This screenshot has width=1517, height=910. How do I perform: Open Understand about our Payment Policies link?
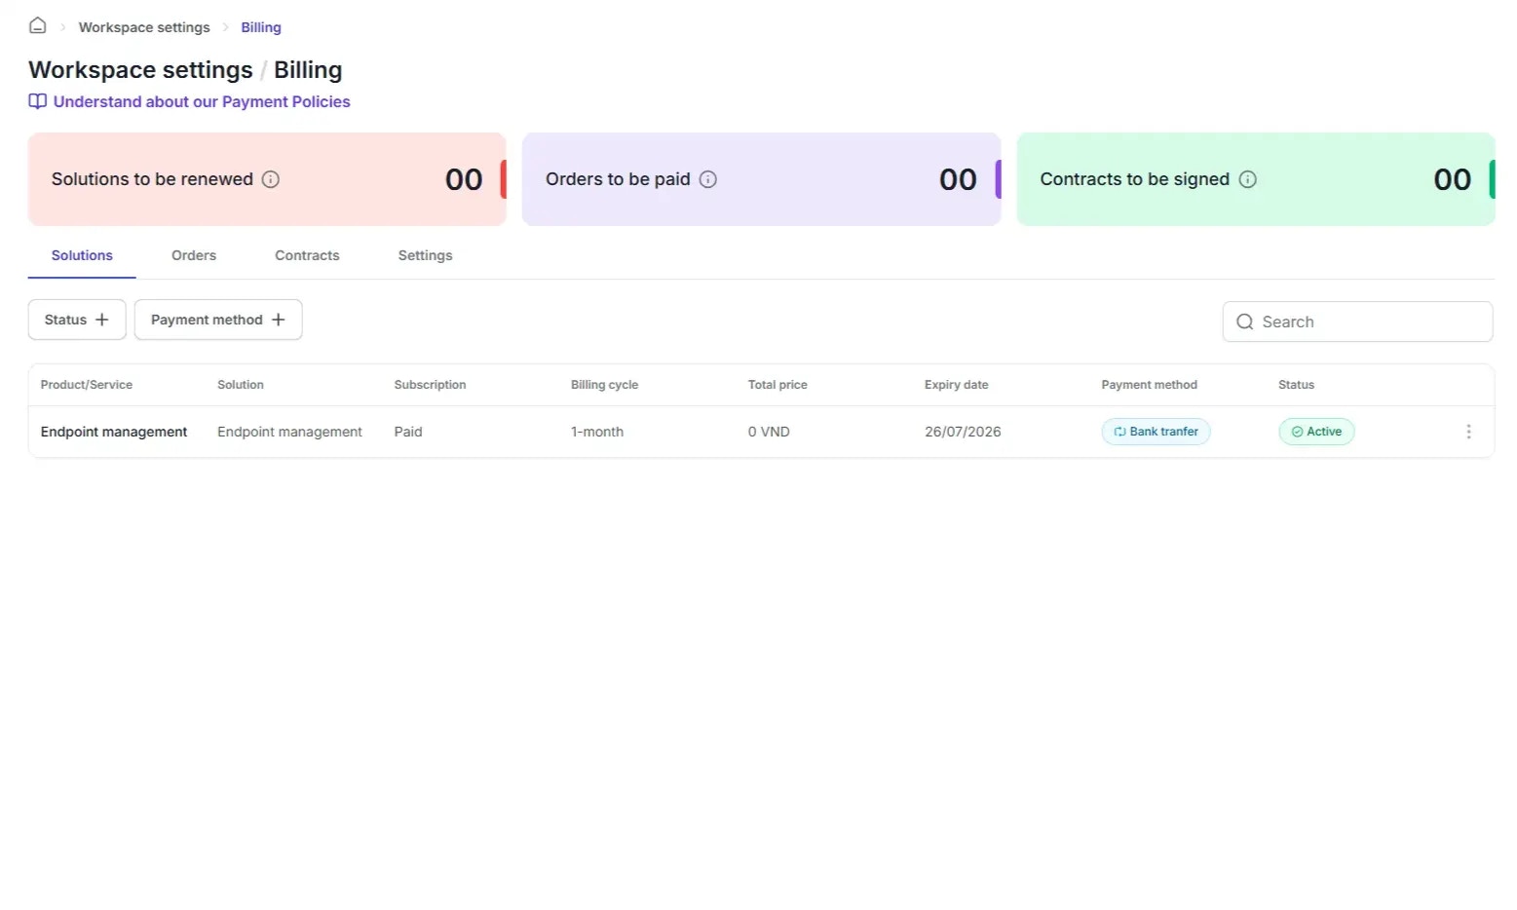202,101
